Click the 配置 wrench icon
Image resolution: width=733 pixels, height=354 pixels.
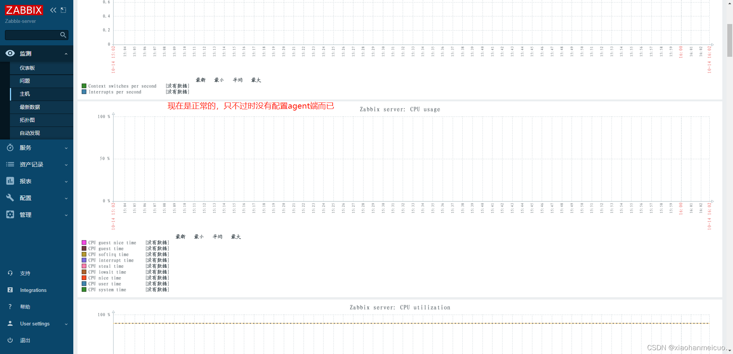point(10,197)
